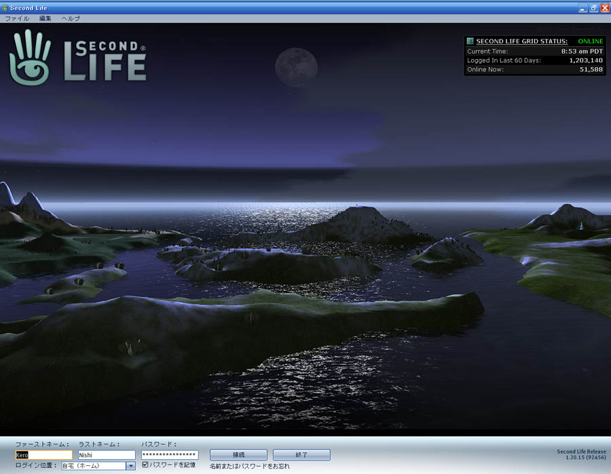
Task: Click the Online Now value 51,588
Action: (591, 69)
